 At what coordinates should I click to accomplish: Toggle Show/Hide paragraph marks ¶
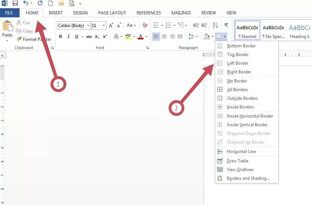(226, 25)
